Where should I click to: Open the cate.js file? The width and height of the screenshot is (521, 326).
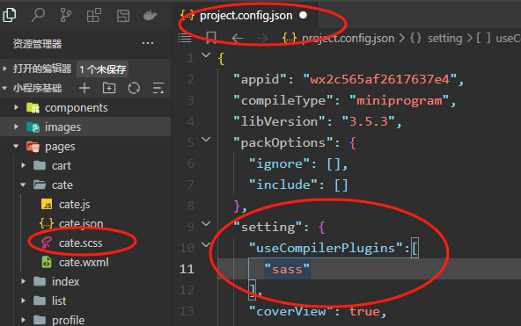85,204
